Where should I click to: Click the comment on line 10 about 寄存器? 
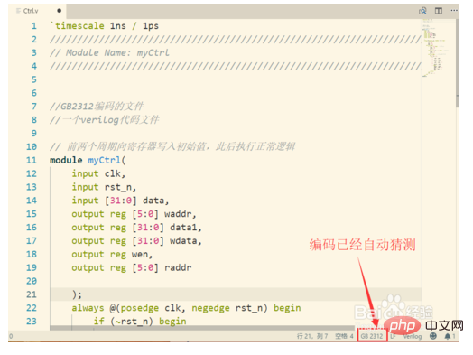[172, 146]
